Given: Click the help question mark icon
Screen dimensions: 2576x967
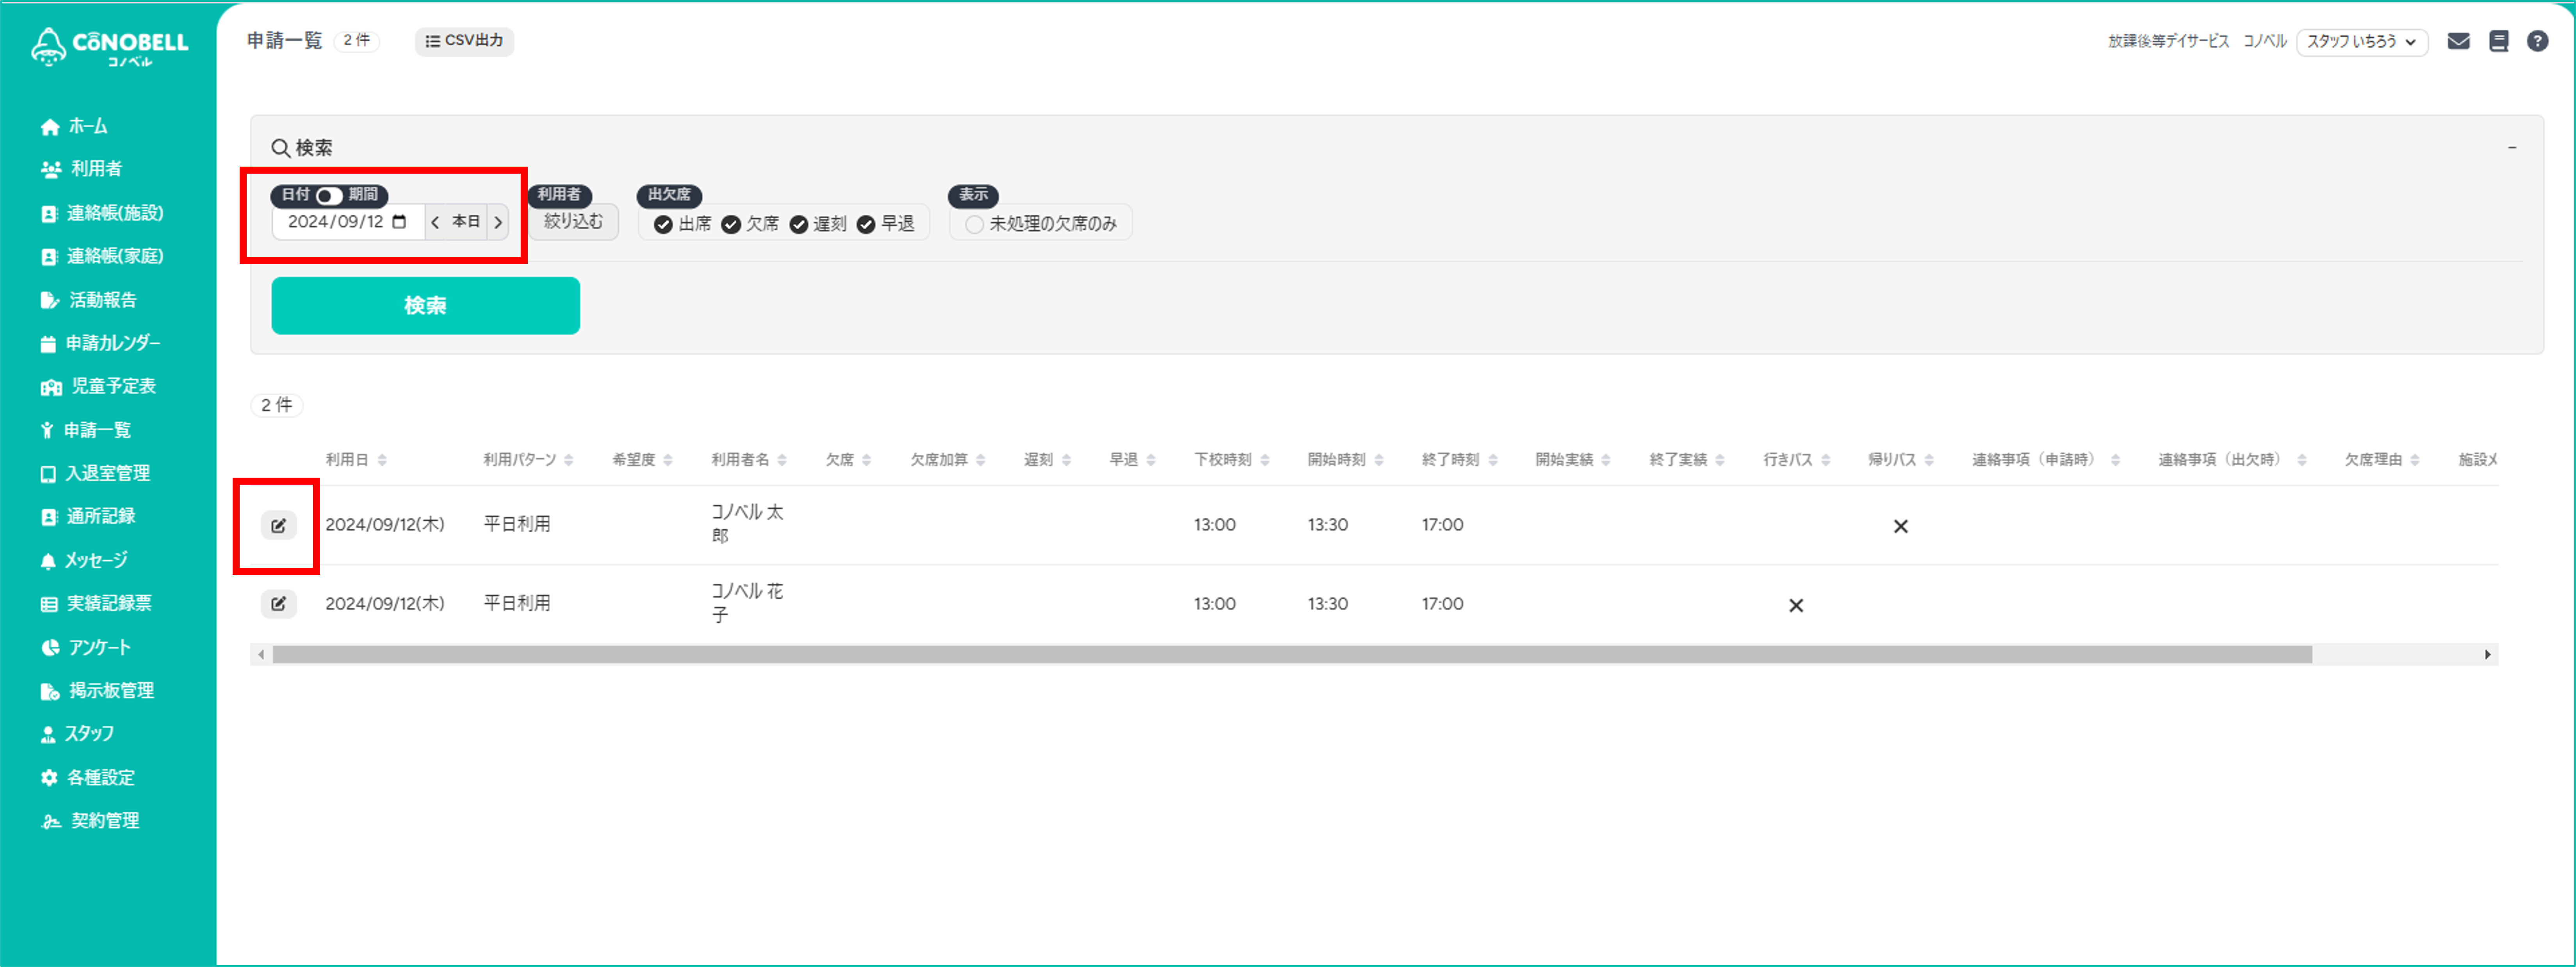Looking at the screenshot, I should (2537, 41).
